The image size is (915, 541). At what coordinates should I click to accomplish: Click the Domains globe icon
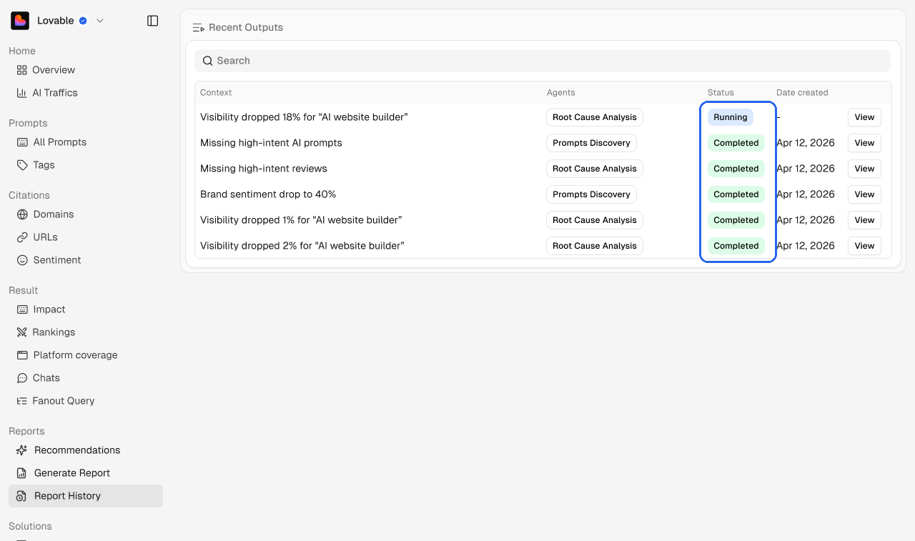(x=22, y=214)
